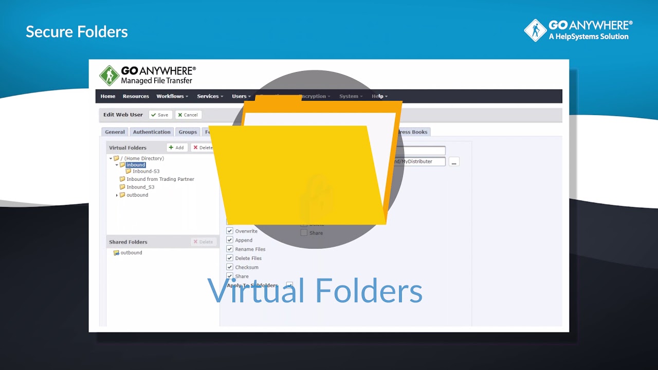Delete the selected virtual folder

click(x=203, y=147)
